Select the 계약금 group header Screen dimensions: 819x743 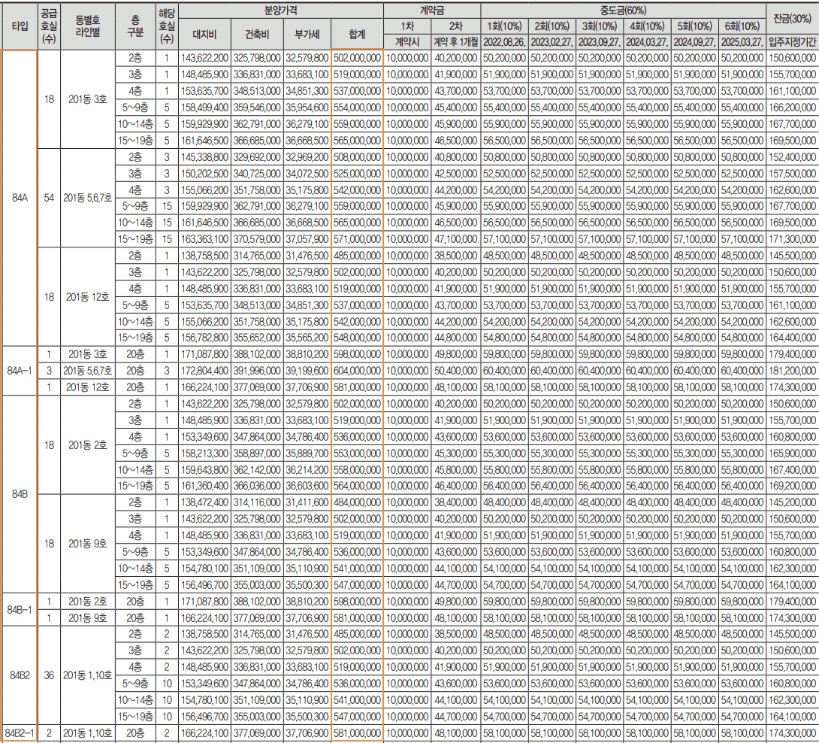pos(433,11)
